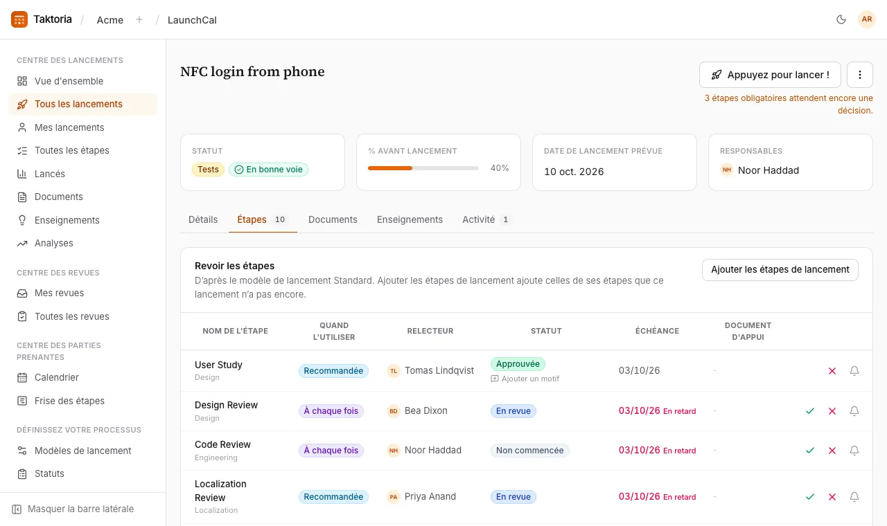
Task: Click the En revue status of Design Review
Action: click(513, 411)
